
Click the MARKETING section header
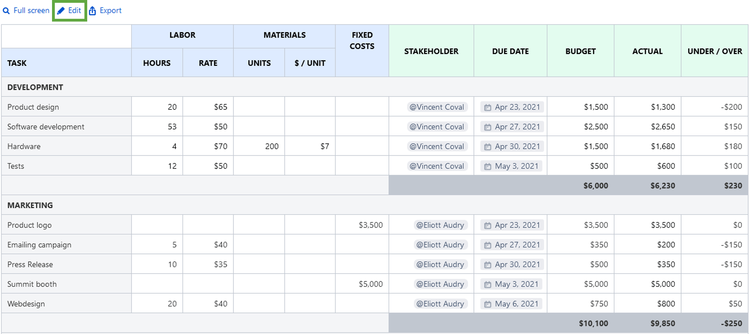point(30,205)
